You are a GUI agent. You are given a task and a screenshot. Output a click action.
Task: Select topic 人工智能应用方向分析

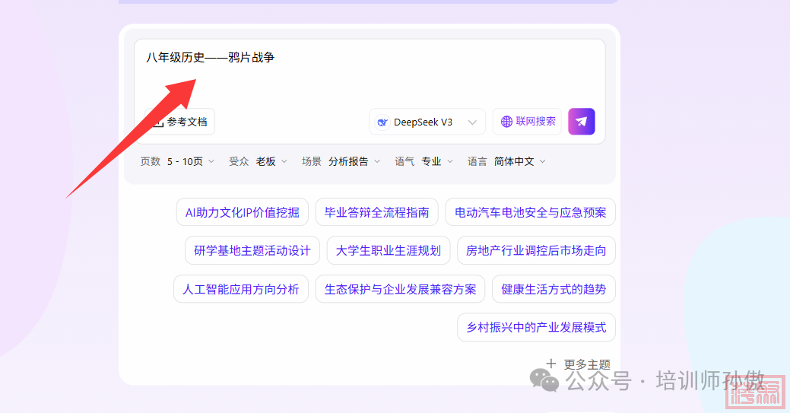coord(241,289)
